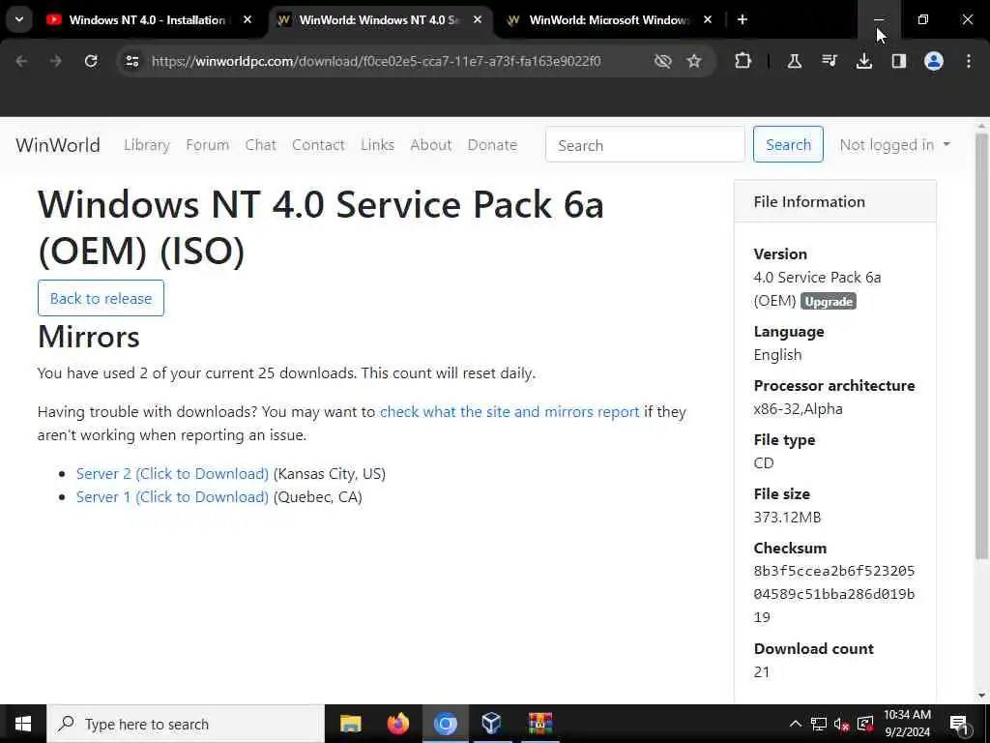Open the extensions puzzle icon

743,61
